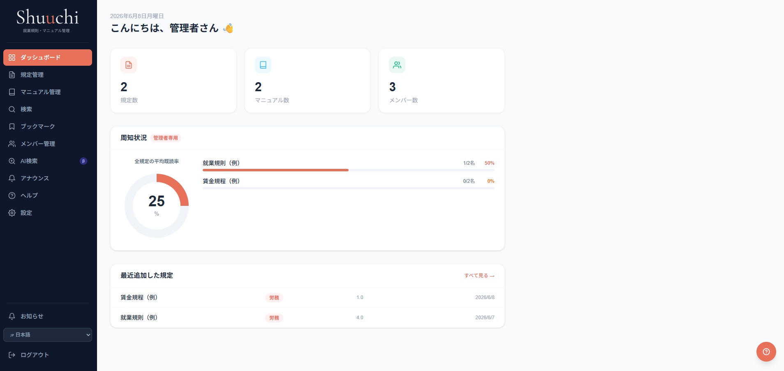This screenshot has width=784, height=371.
Task: Select ブックマーク menu item
Action: (48, 127)
